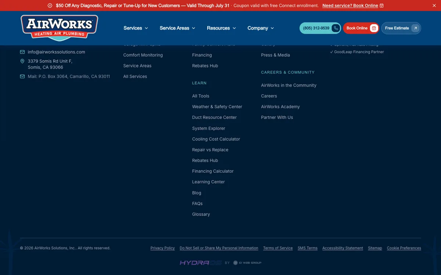Screen dimensions: 441x275
Task: Click the CI Web Group logo
Action: [247, 263]
